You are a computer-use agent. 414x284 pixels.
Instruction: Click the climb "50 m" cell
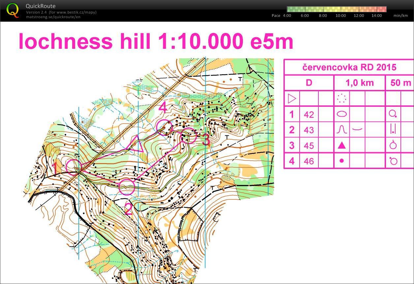pos(400,83)
